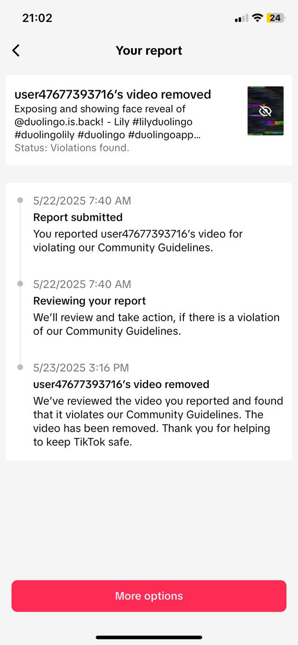Tap the hidden-eye icon on the video thumbnail
The height and width of the screenshot is (645, 298).
click(x=265, y=111)
